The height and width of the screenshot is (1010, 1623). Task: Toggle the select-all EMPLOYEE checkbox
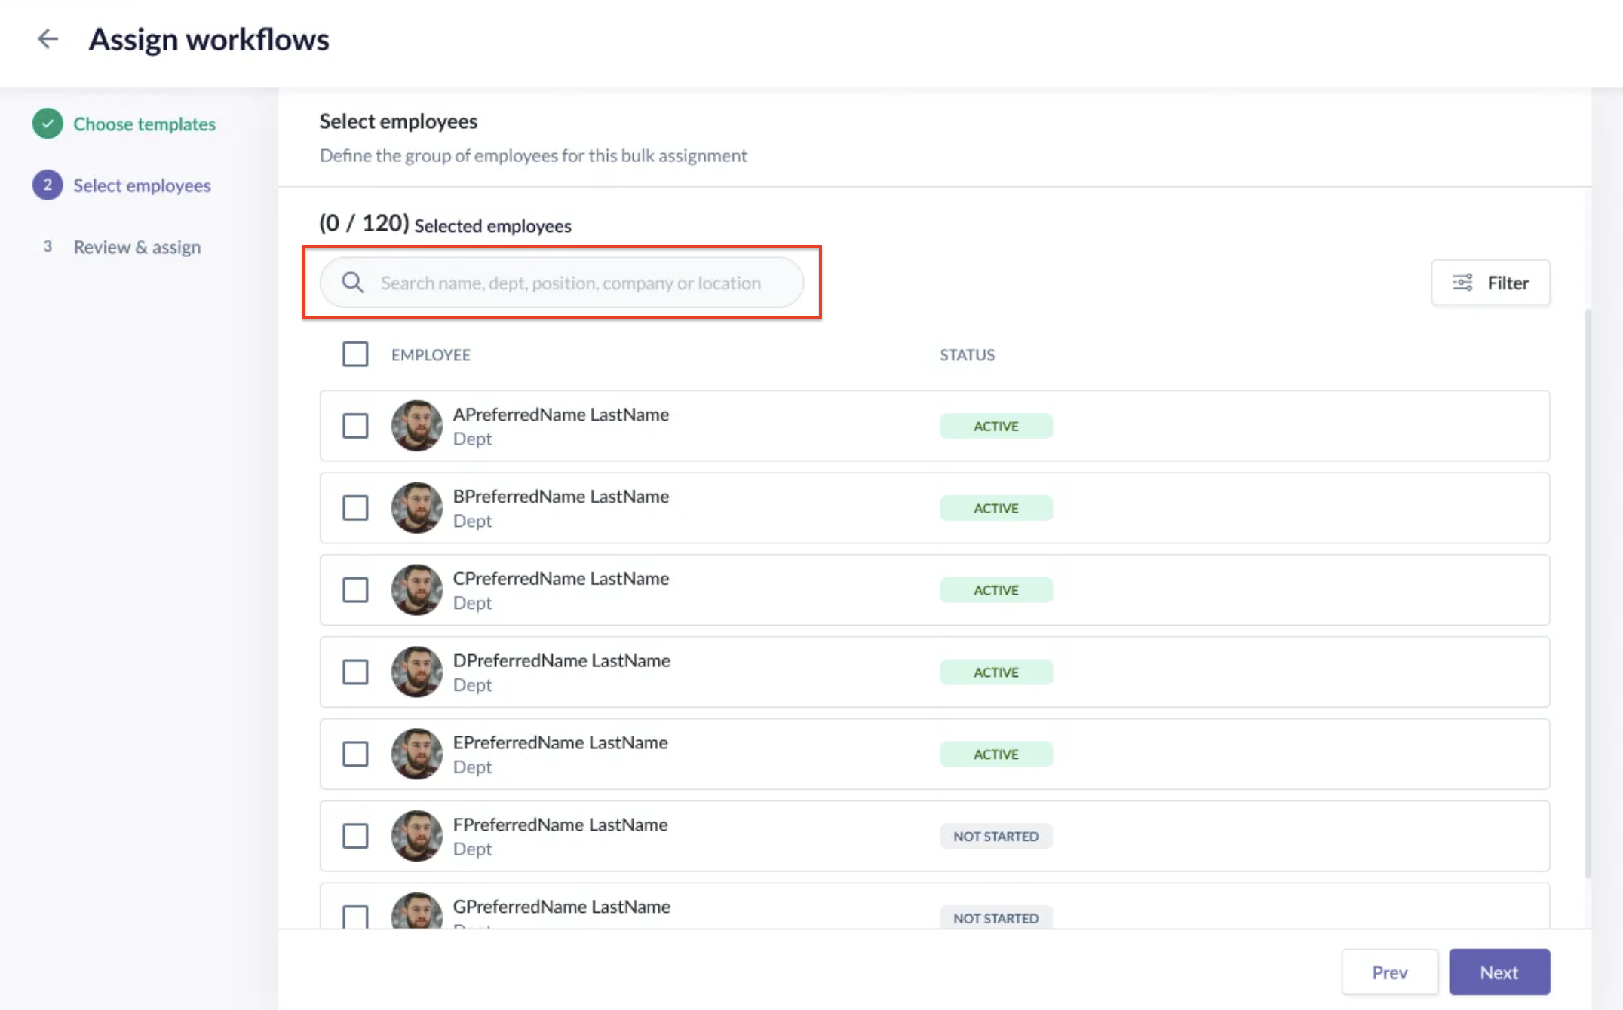click(355, 354)
